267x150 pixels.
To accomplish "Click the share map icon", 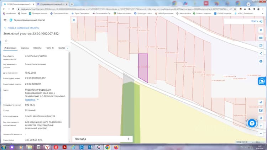I will tap(261, 53).
